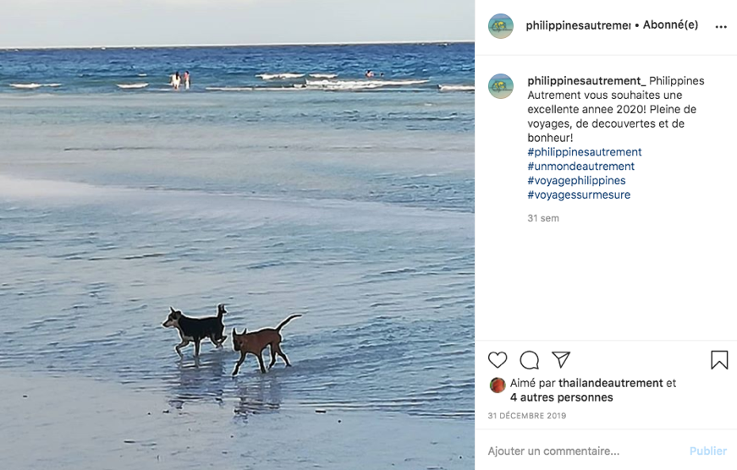Screen dimensions: 737x470
Task: Open the philippinesautrement_ caption username link
Action: pyautogui.click(x=586, y=81)
